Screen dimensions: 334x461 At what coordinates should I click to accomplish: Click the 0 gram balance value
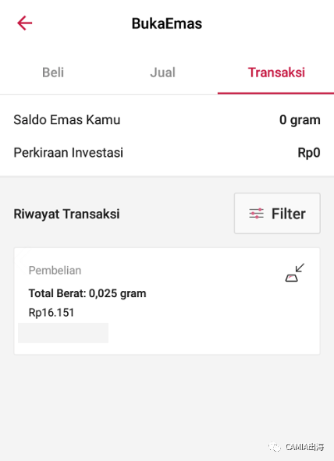tap(300, 120)
